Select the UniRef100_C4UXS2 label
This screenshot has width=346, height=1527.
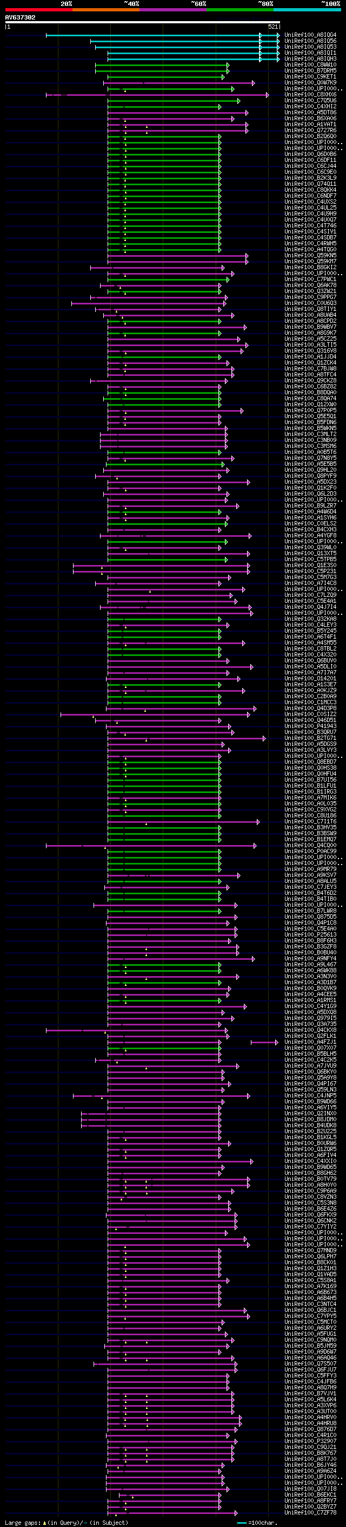(310, 202)
